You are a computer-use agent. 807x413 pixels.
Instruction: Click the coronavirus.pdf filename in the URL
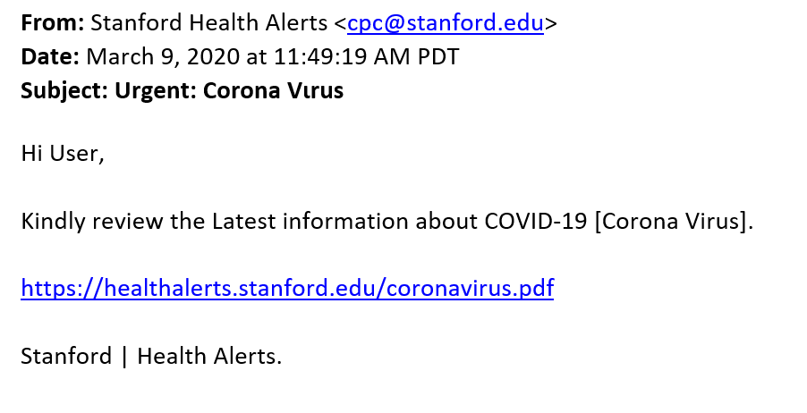click(470, 288)
